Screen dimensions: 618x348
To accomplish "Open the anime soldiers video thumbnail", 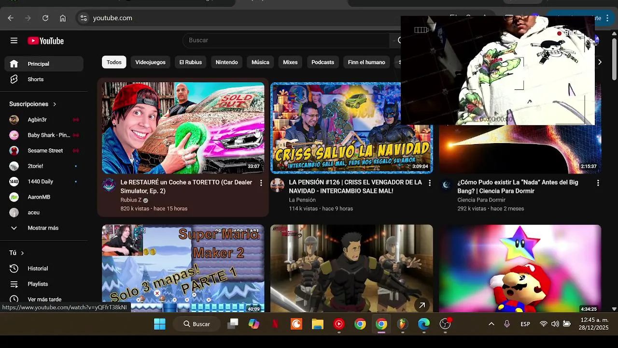I will point(351,268).
